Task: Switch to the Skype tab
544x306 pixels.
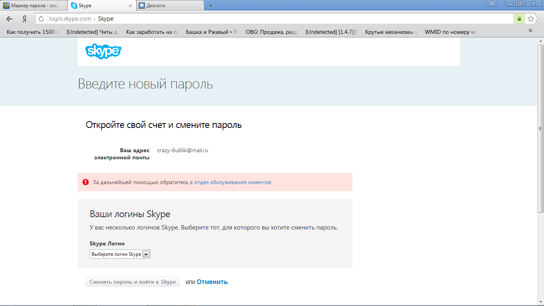Action: 102,6
